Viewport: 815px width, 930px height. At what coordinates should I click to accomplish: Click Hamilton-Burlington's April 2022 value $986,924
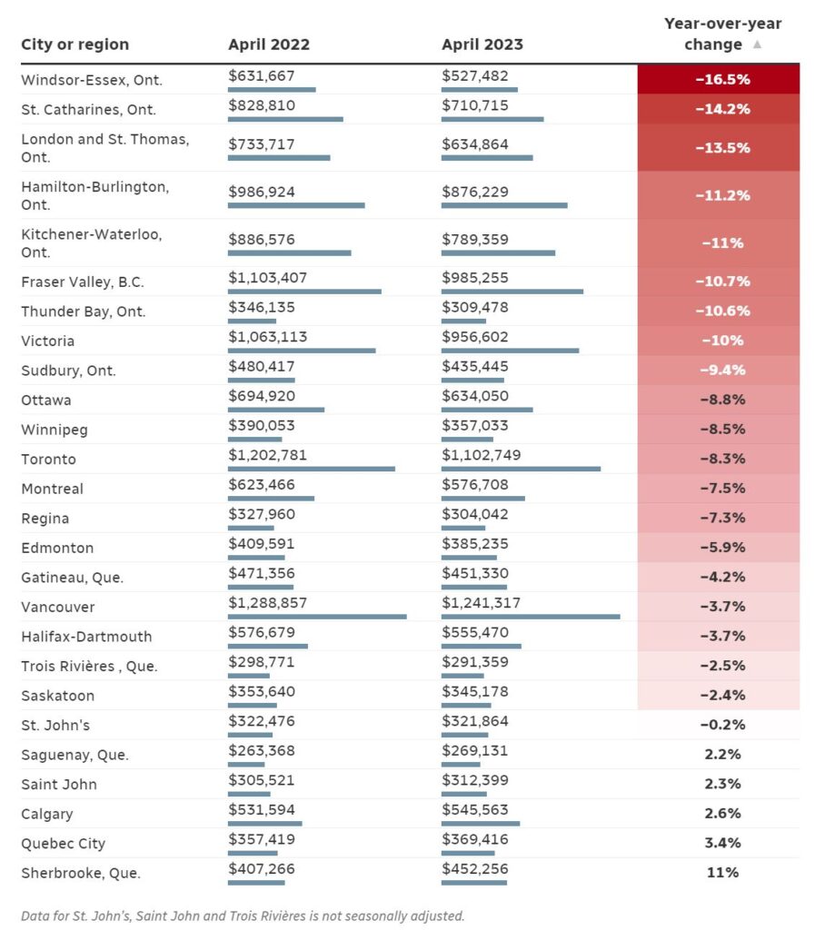click(x=262, y=193)
